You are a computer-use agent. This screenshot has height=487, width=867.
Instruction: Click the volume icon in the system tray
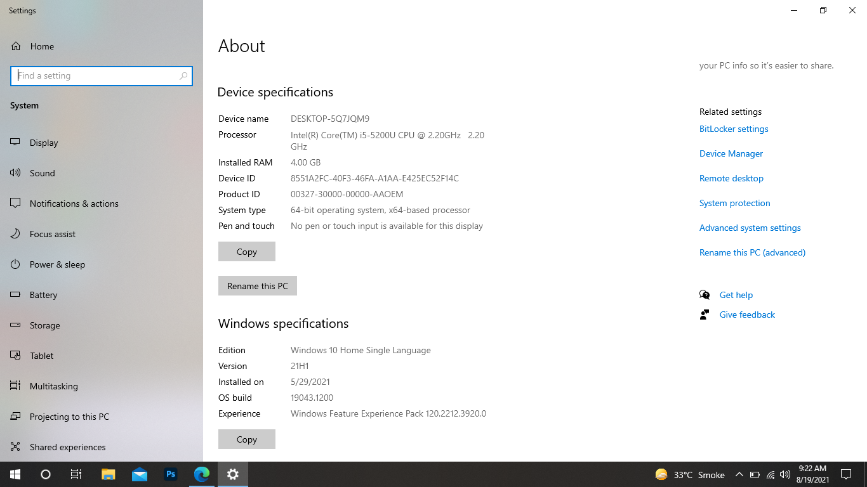point(785,474)
